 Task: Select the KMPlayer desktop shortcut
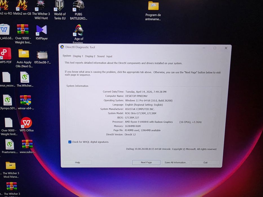pyautogui.click(x=42, y=33)
